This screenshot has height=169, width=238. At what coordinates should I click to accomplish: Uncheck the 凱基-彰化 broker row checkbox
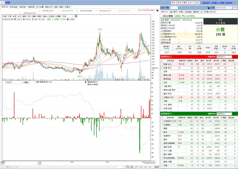[162, 68]
